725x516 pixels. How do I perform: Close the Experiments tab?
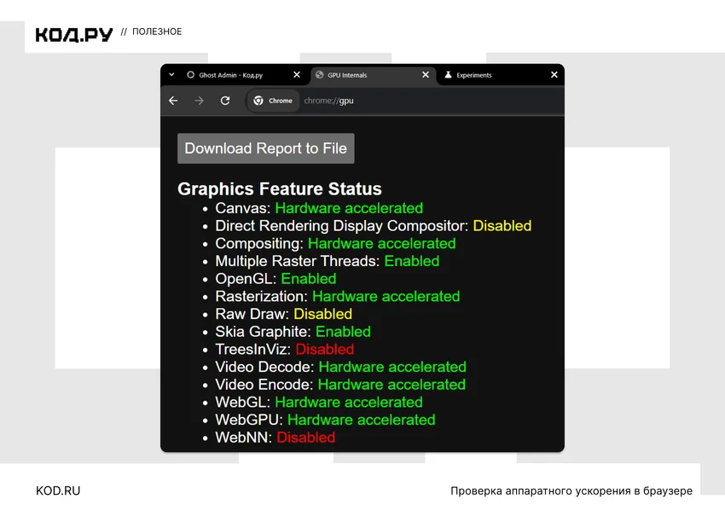coord(554,74)
